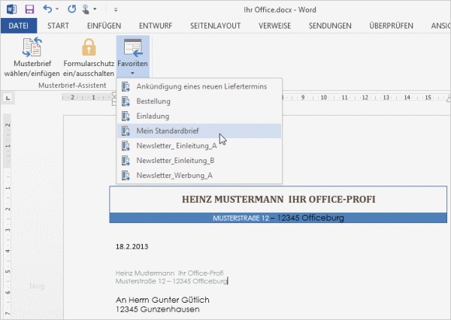Click the date 18.2.2013
This screenshot has width=451, height=320.
132,246
